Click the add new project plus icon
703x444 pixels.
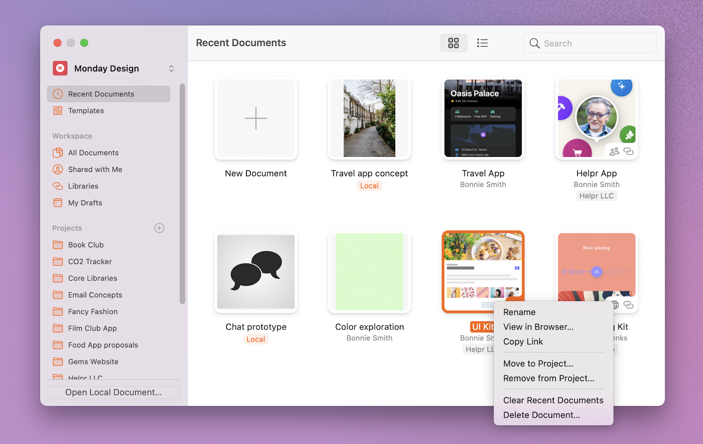(x=159, y=228)
